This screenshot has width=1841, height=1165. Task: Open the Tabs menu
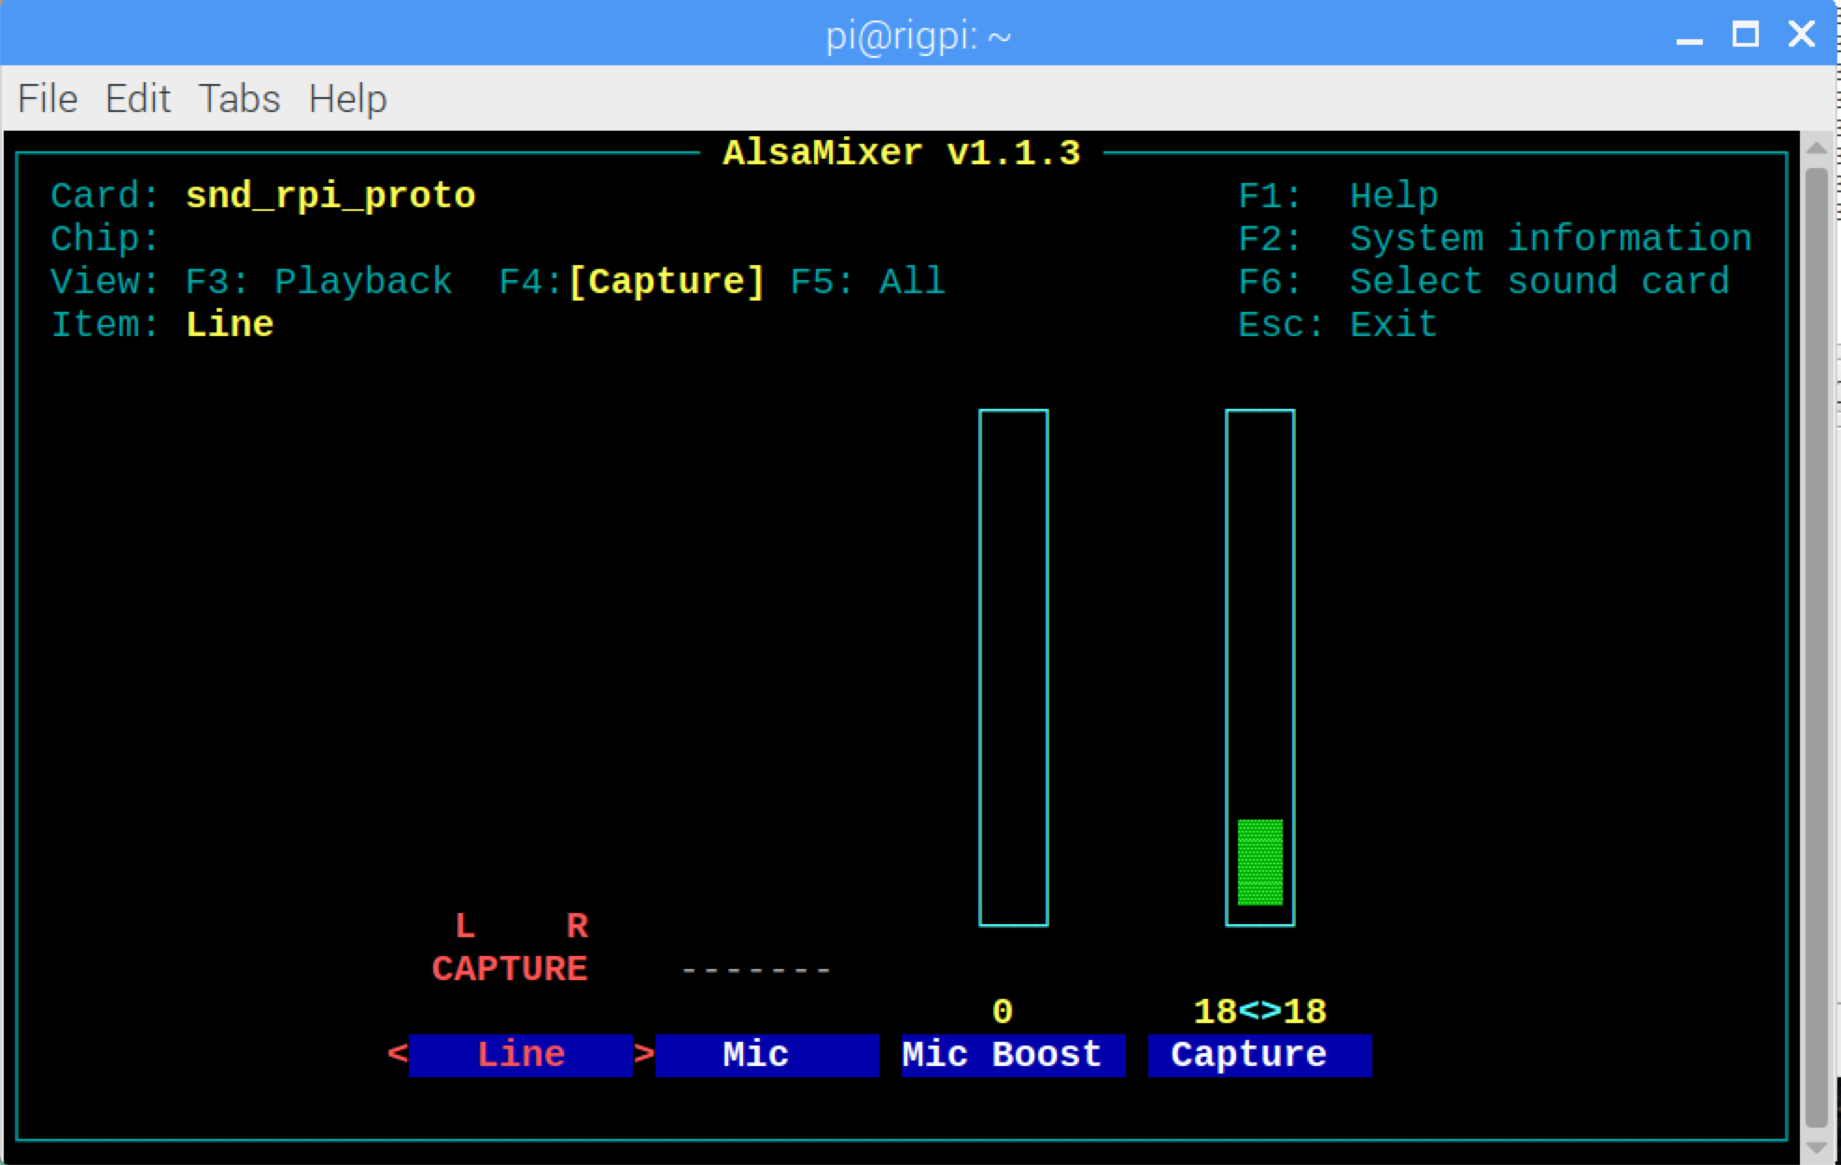tap(239, 99)
